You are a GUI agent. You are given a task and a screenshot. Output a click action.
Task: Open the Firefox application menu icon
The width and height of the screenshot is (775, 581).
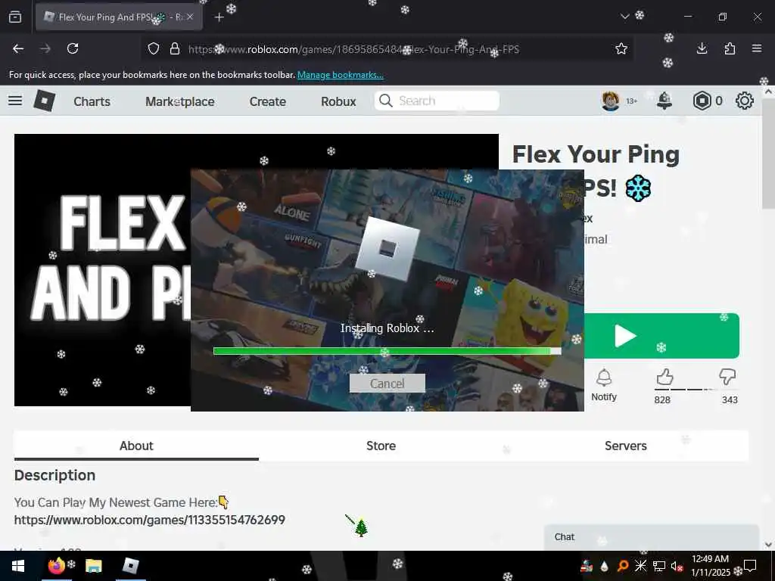coord(757,48)
